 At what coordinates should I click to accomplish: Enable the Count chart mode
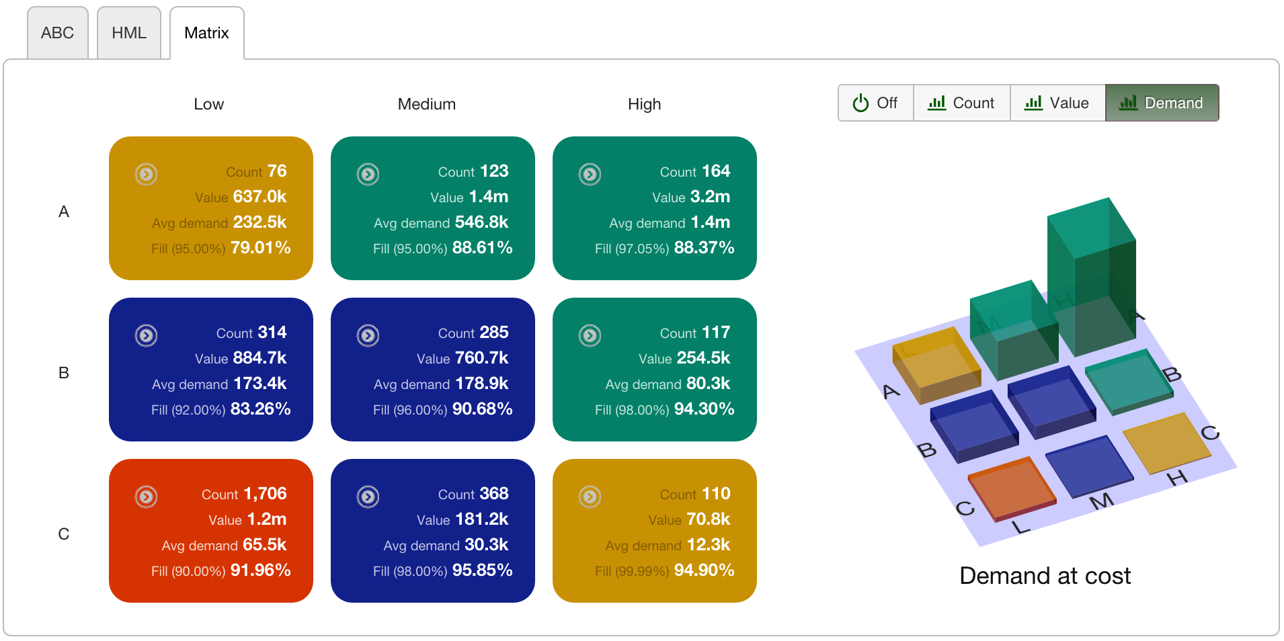(961, 103)
